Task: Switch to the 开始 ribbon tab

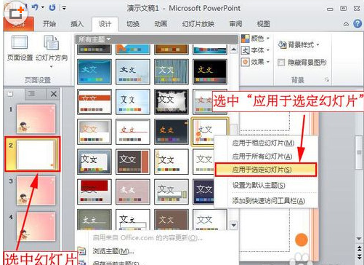Action: tap(49, 24)
